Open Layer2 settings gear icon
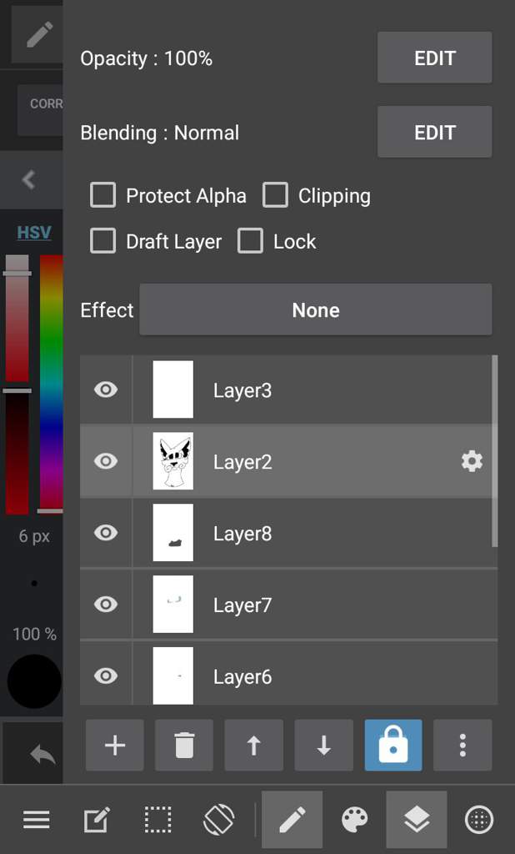 point(472,462)
